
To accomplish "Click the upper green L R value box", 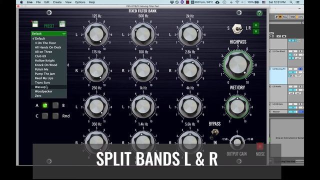I will [256, 25].
